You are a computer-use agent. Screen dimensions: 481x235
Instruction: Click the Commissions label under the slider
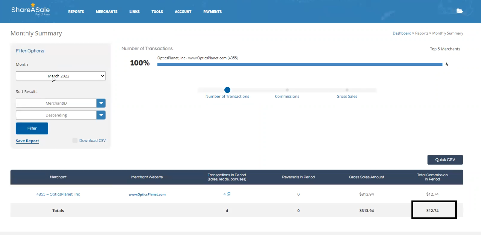click(x=287, y=96)
